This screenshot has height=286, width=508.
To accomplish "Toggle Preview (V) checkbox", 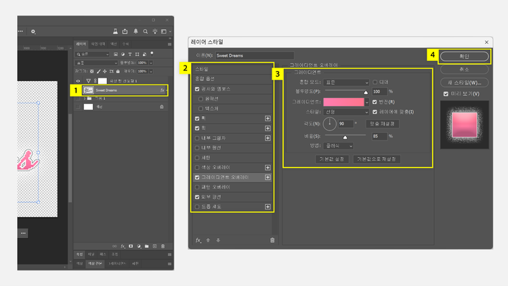I will 446,94.
